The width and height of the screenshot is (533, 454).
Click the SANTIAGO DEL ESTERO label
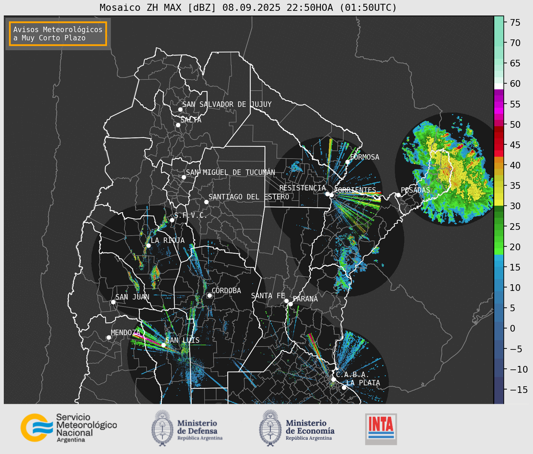249,197
